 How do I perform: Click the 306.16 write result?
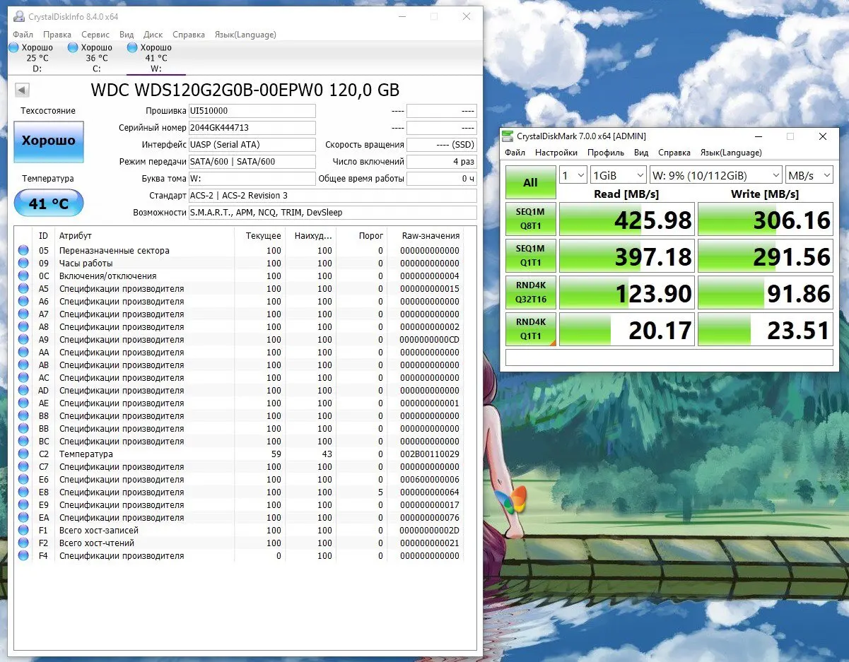[x=766, y=219]
